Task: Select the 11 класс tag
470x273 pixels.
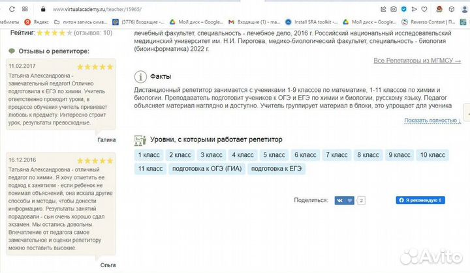Action: pos(150,169)
